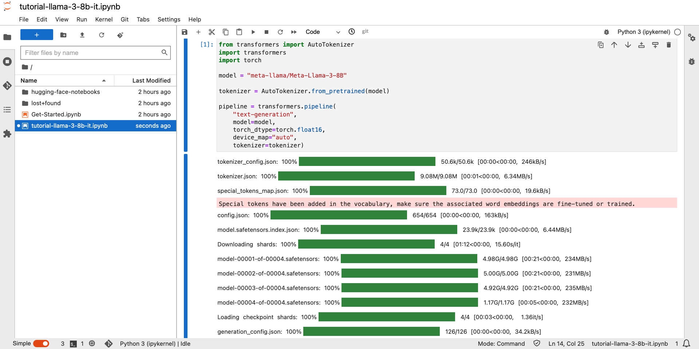The image size is (699, 349).
Task: Open the View menu
Action: pyautogui.click(x=62, y=19)
